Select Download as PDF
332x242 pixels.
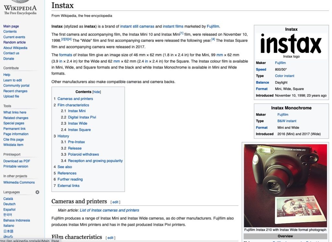tap(17, 161)
